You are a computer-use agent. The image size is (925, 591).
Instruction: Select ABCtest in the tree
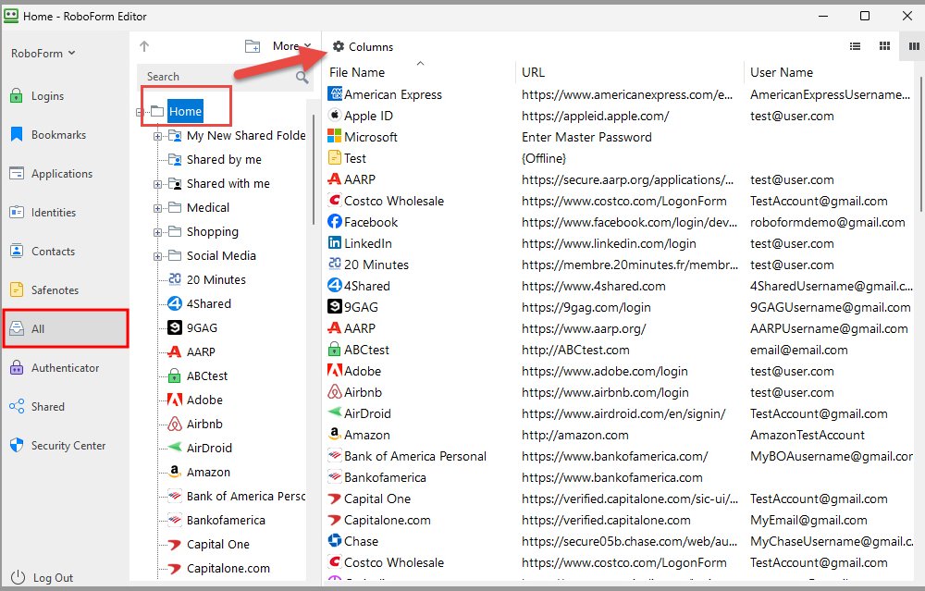pos(207,376)
